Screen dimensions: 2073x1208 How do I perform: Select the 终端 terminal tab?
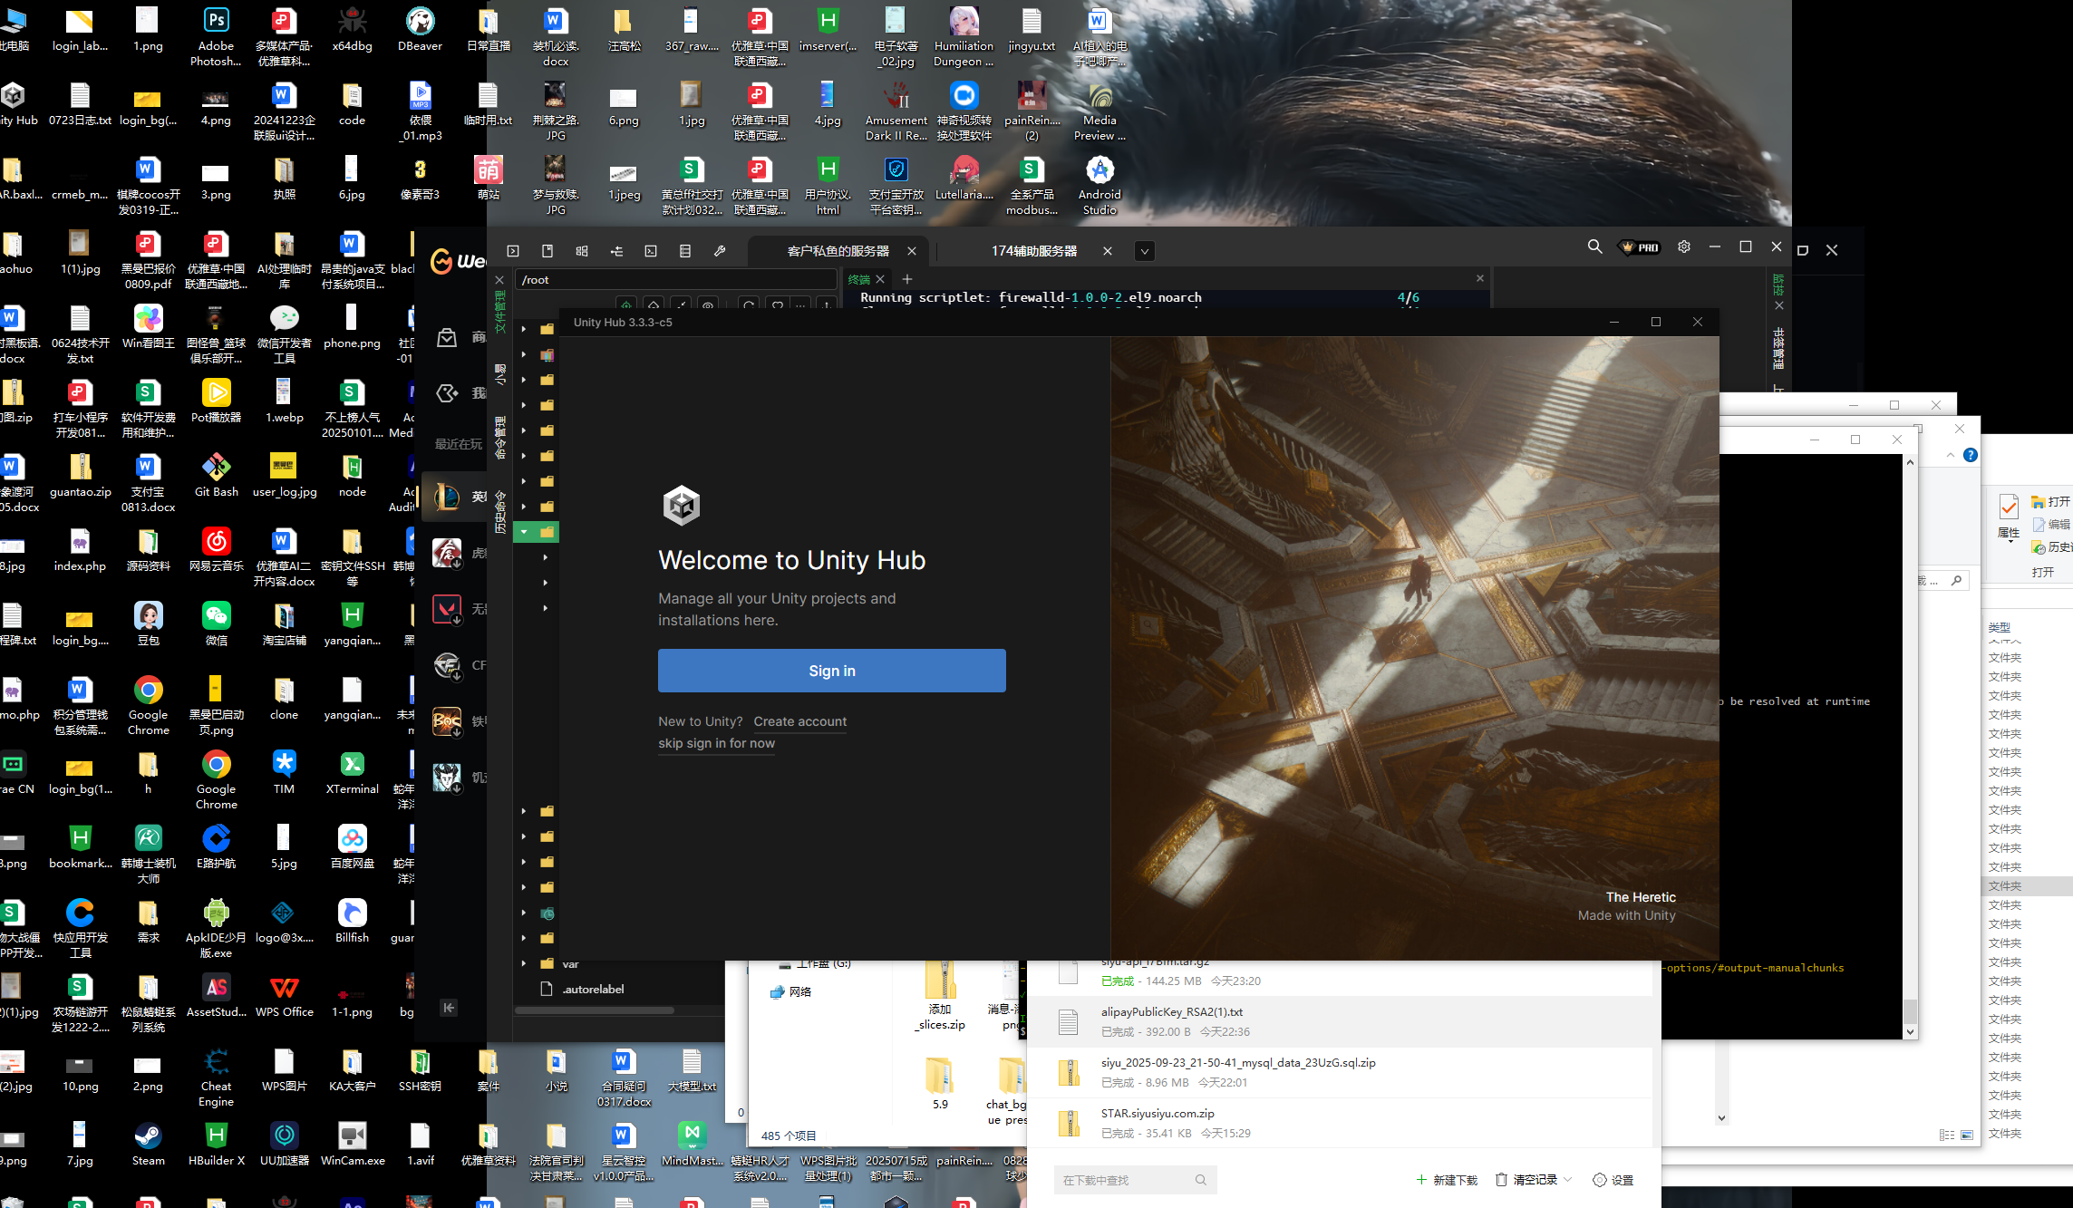(858, 279)
